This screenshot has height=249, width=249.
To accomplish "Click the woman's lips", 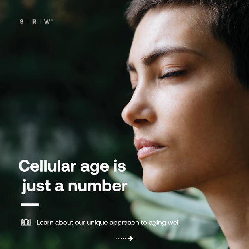I will (x=148, y=148).
